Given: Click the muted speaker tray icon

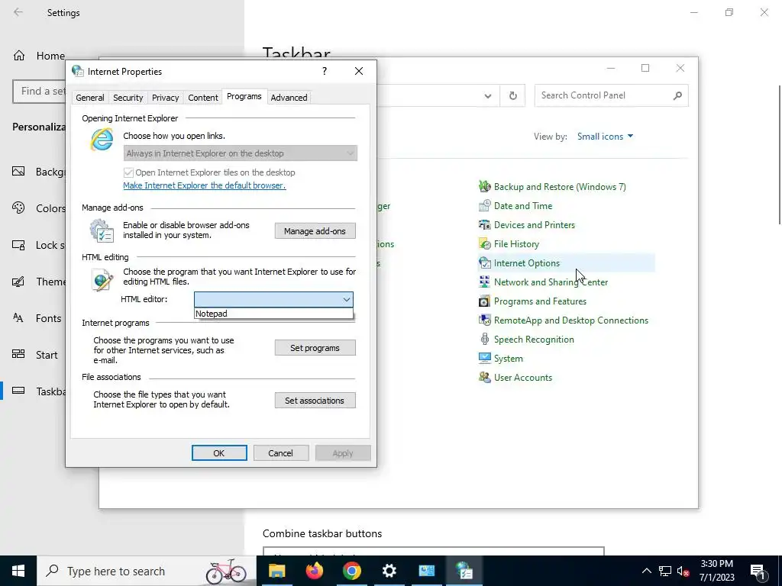Looking at the screenshot, I should (x=683, y=571).
